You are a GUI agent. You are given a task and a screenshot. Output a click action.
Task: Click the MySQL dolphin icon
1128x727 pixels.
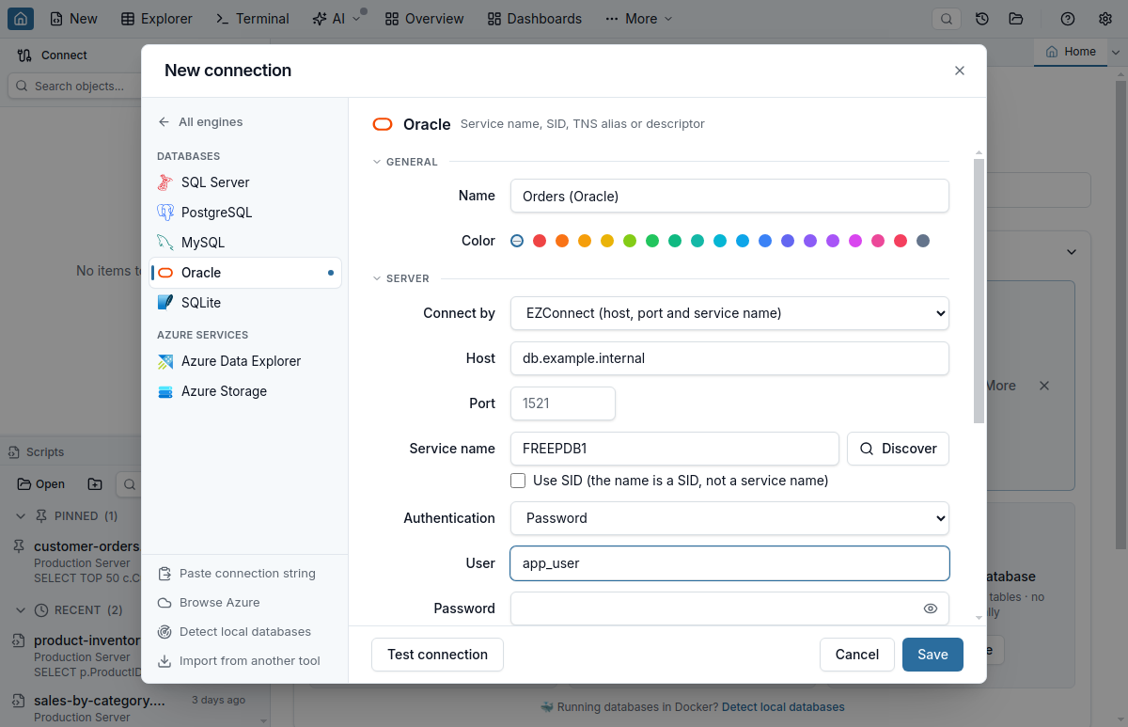point(165,243)
